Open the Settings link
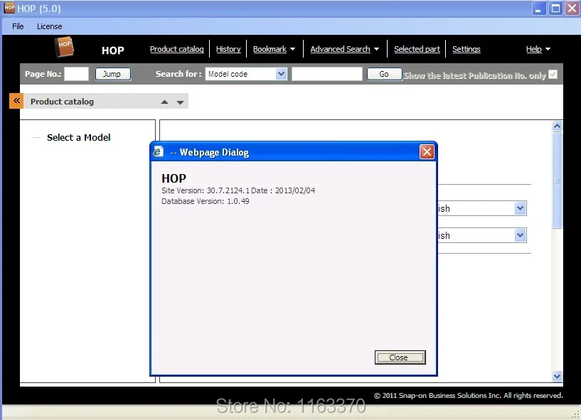The width and height of the screenshot is (581, 420). click(x=466, y=49)
